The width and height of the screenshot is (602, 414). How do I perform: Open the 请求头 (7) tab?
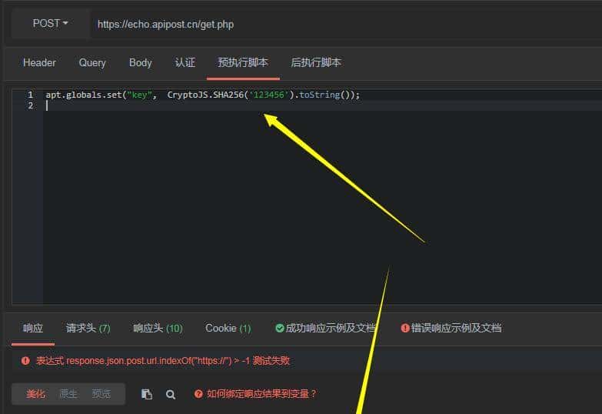point(88,329)
